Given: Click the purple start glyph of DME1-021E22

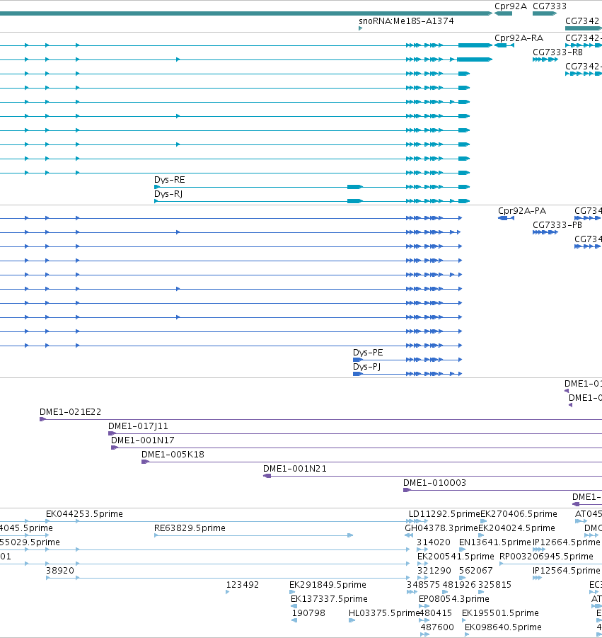Looking at the screenshot, I should click(42, 419).
